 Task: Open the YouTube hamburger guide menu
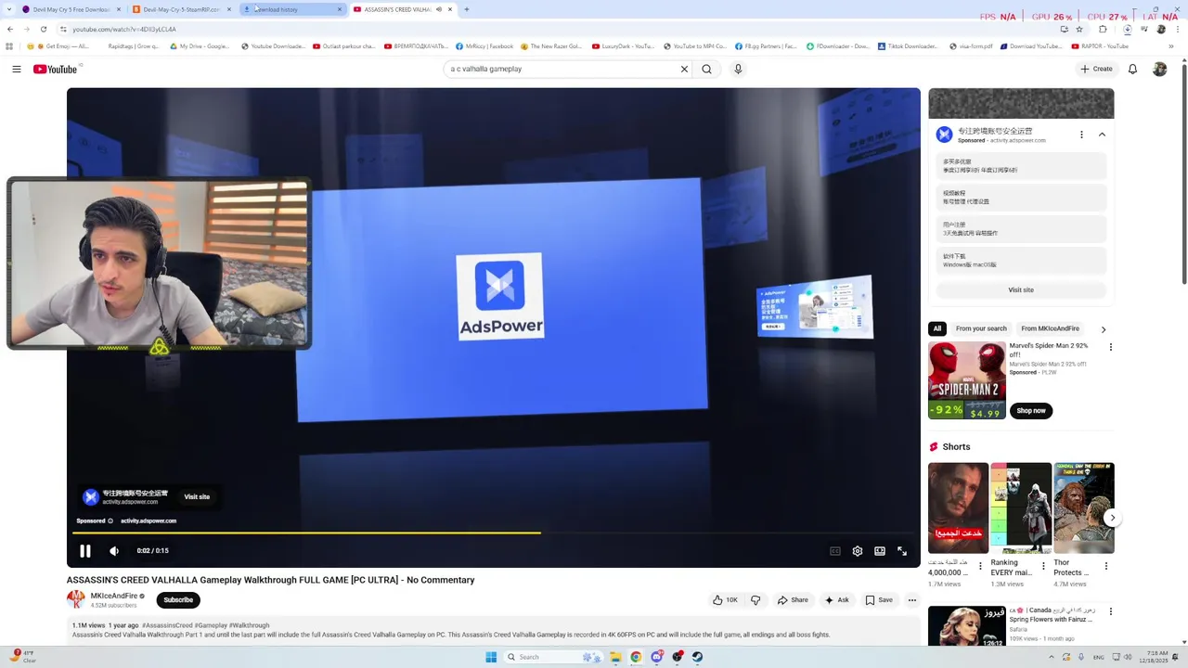17,69
